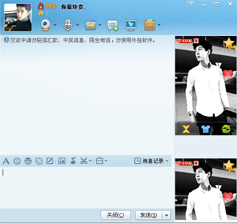Screen dimensions: 237x223
Task: Insert a picture into the message
Action: (x=62, y=161)
